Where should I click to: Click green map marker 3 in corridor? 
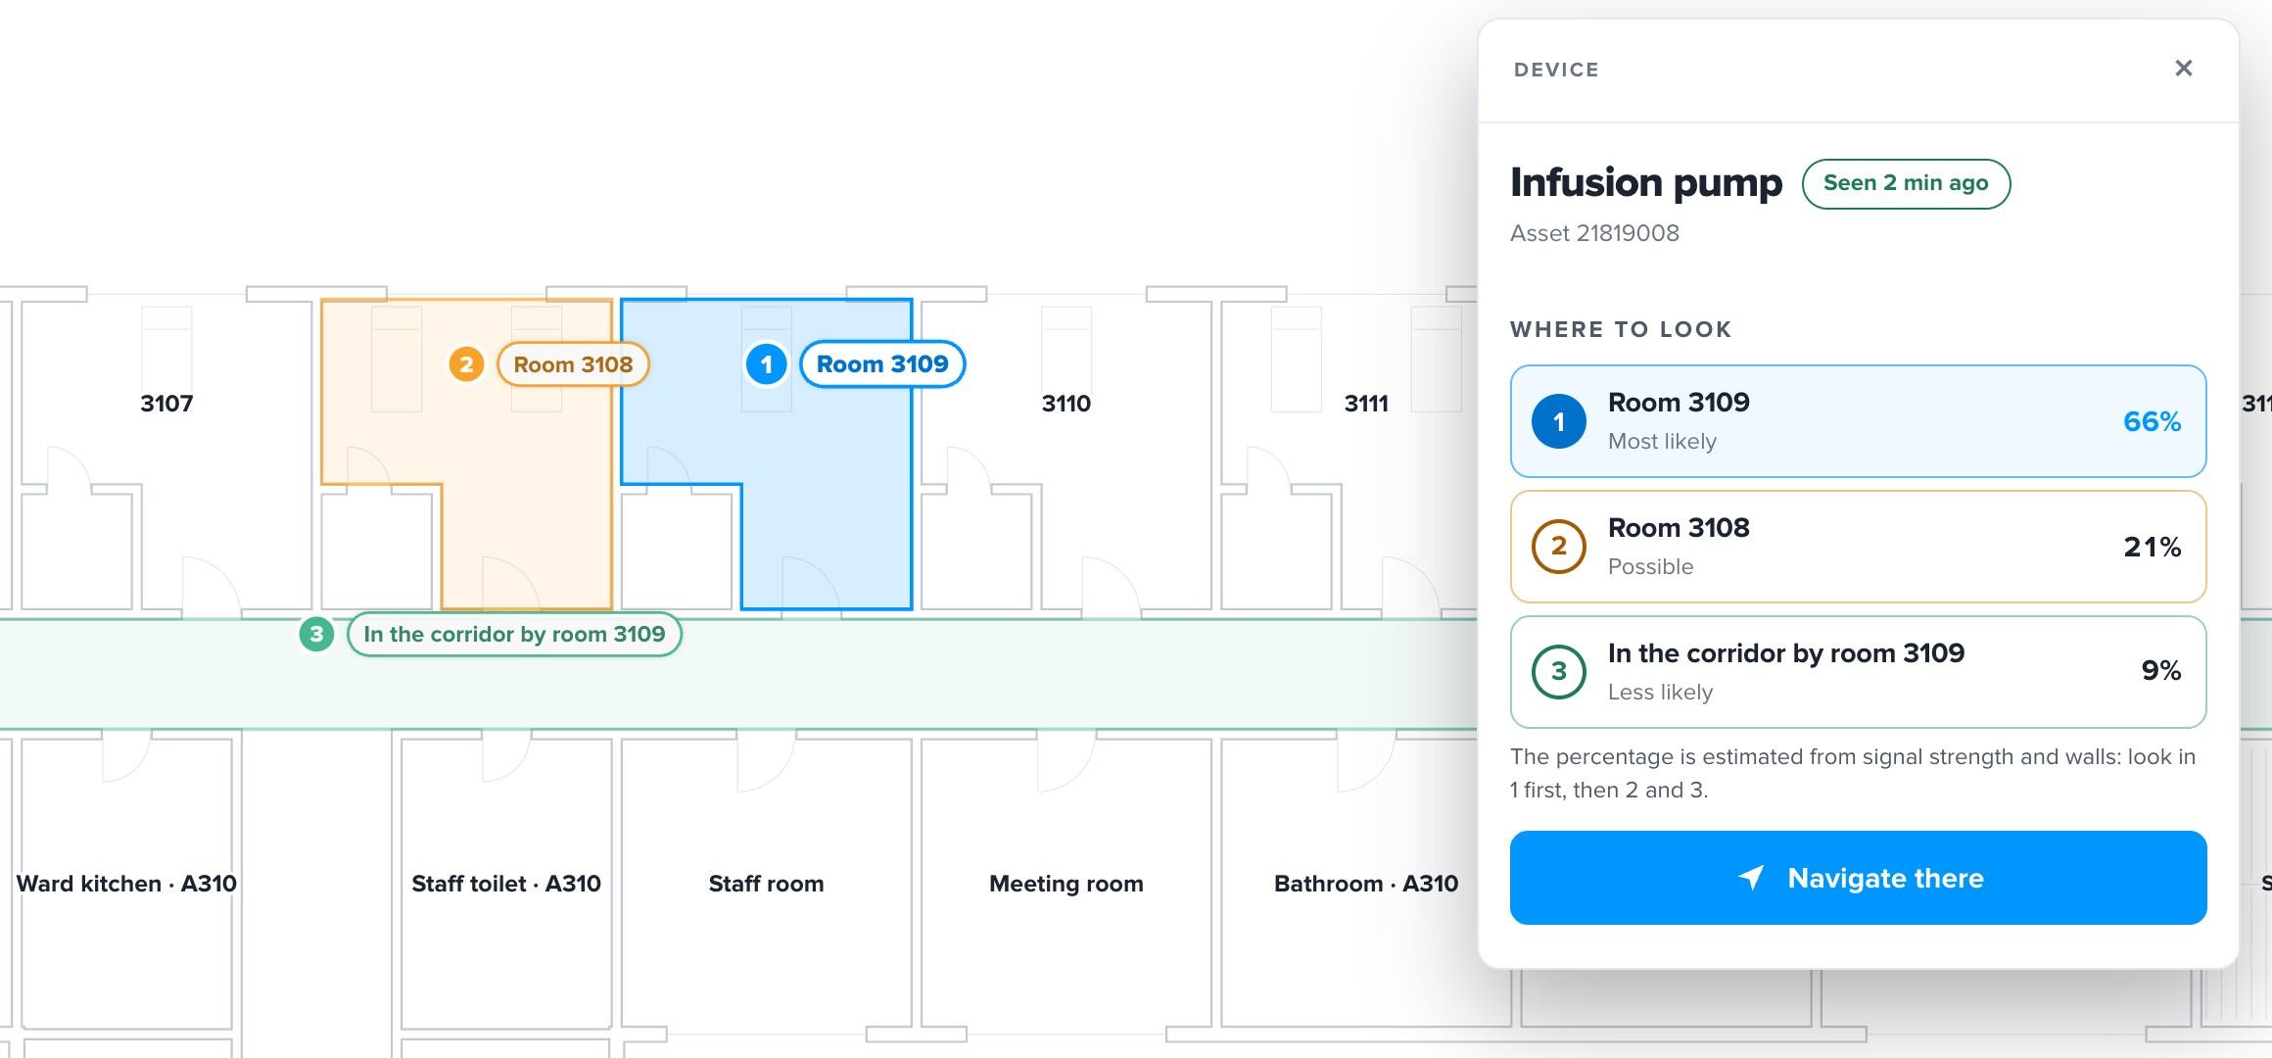[x=316, y=634]
